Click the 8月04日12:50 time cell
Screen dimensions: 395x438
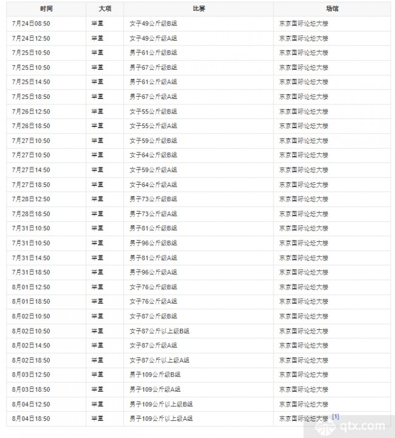tap(46, 405)
